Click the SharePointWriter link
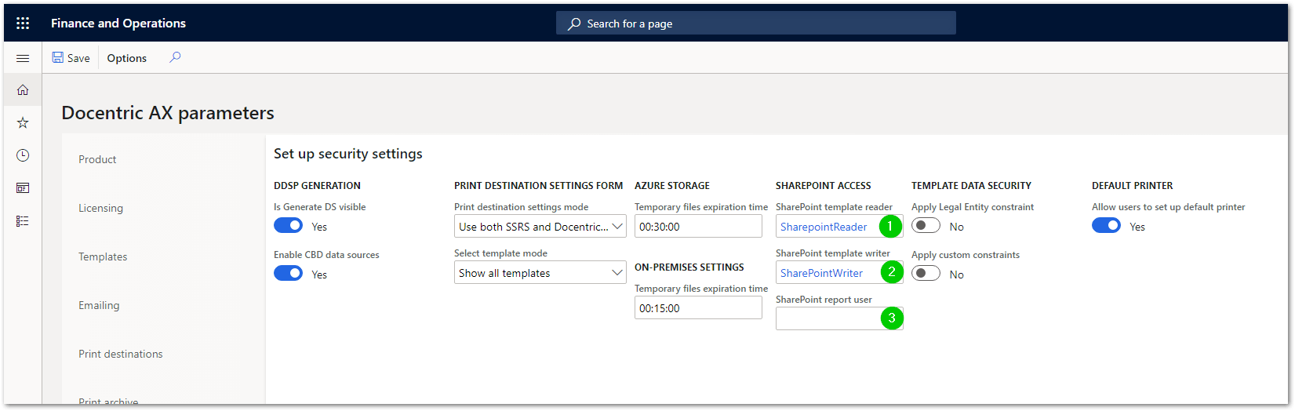Image resolution: width=1295 pixels, height=411 pixels. 821,273
